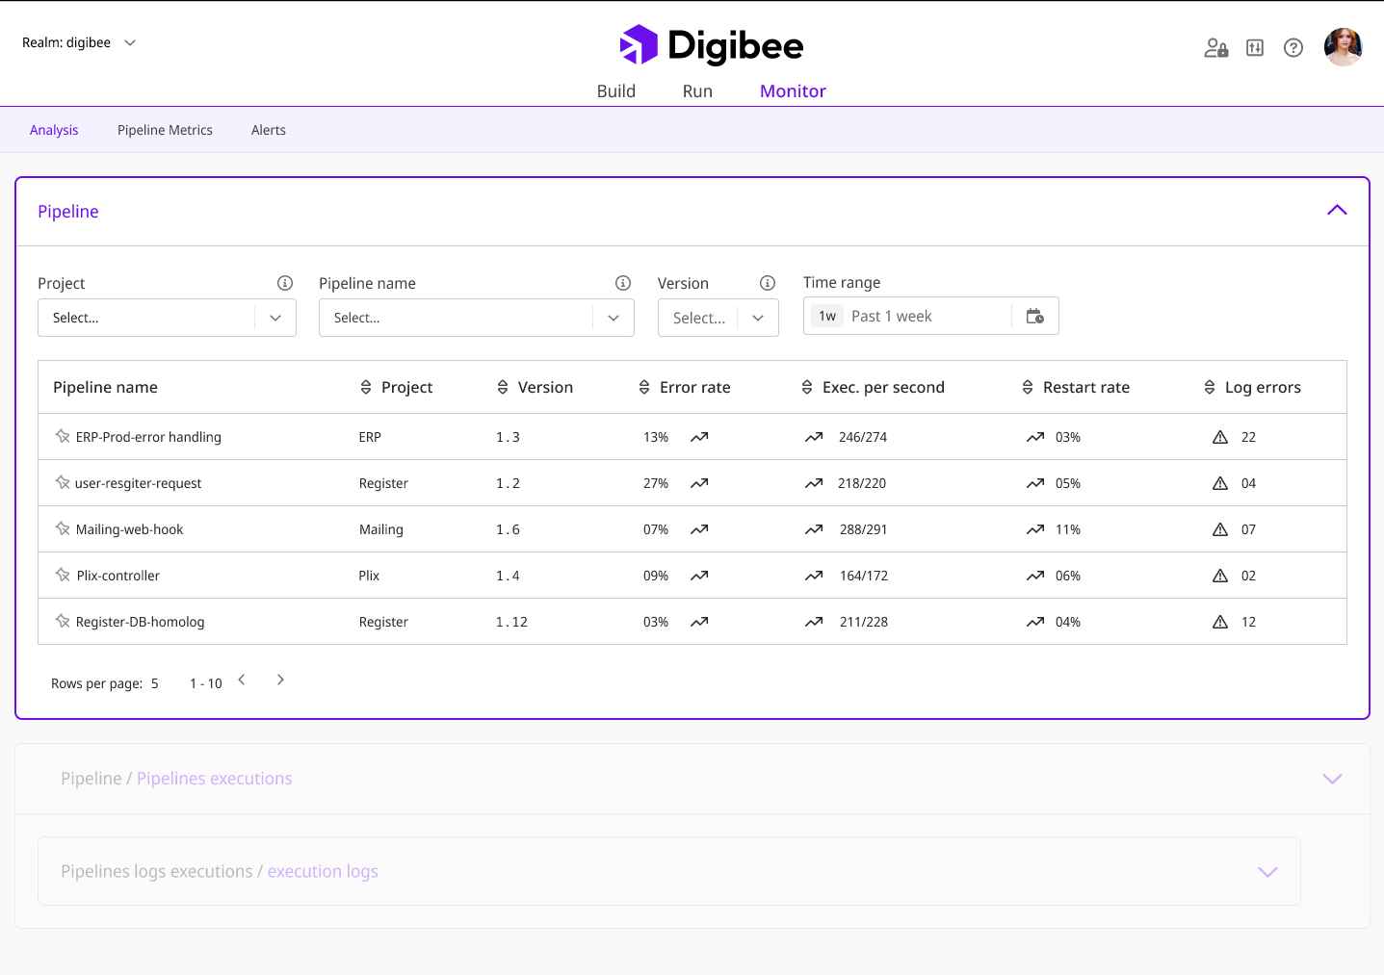
Task: Collapse the Pipeline panel
Action: pos(1337,211)
